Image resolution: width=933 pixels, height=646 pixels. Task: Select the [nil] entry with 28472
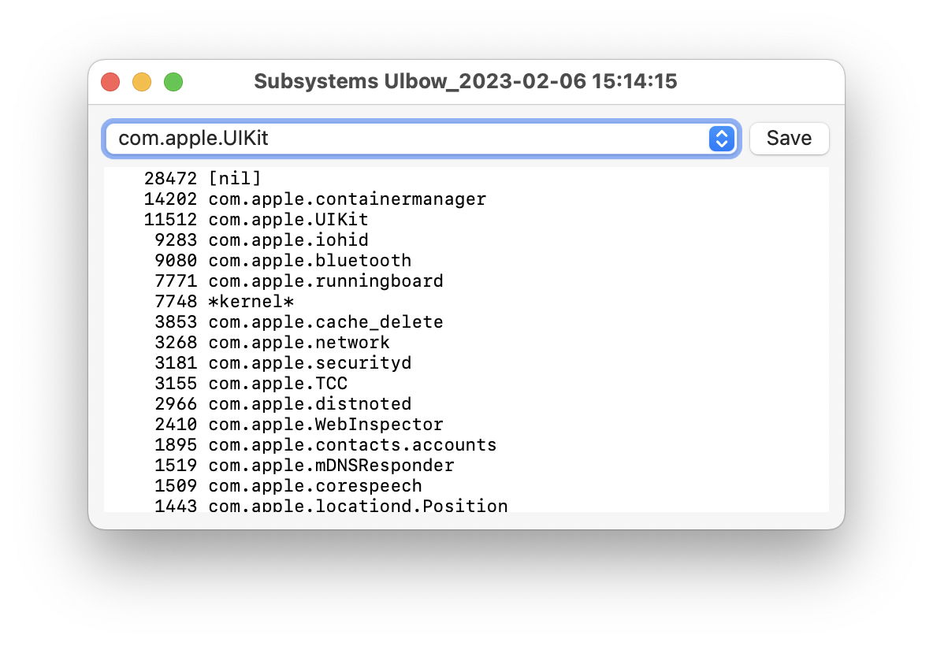pos(234,179)
